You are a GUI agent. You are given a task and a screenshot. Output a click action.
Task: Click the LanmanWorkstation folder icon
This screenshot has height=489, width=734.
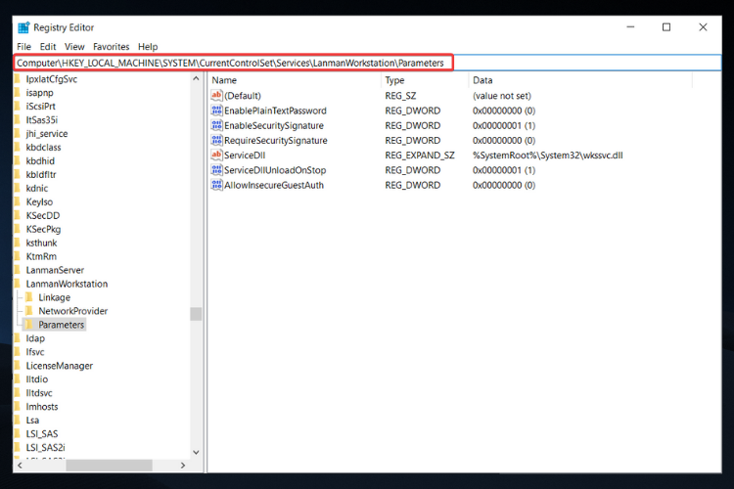pyautogui.click(x=18, y=284)
